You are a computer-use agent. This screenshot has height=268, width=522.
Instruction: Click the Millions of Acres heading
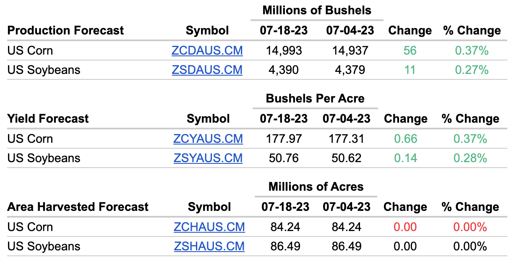click(316, 187)
